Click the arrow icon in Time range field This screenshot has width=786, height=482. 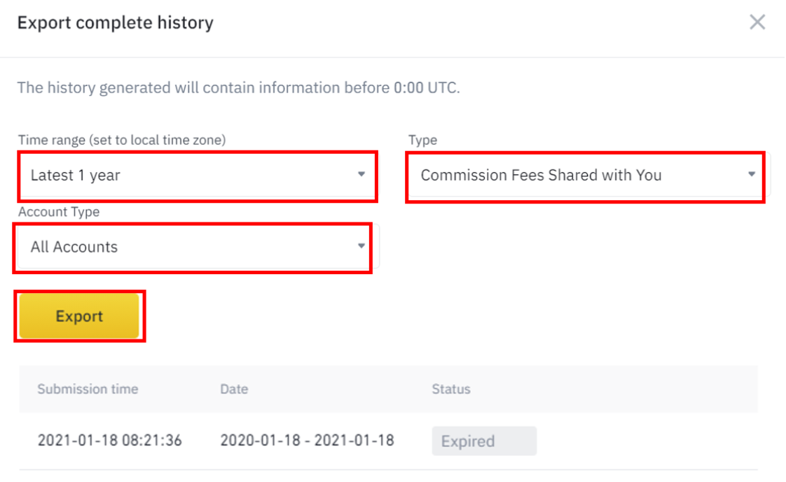[x=361, y=174]
